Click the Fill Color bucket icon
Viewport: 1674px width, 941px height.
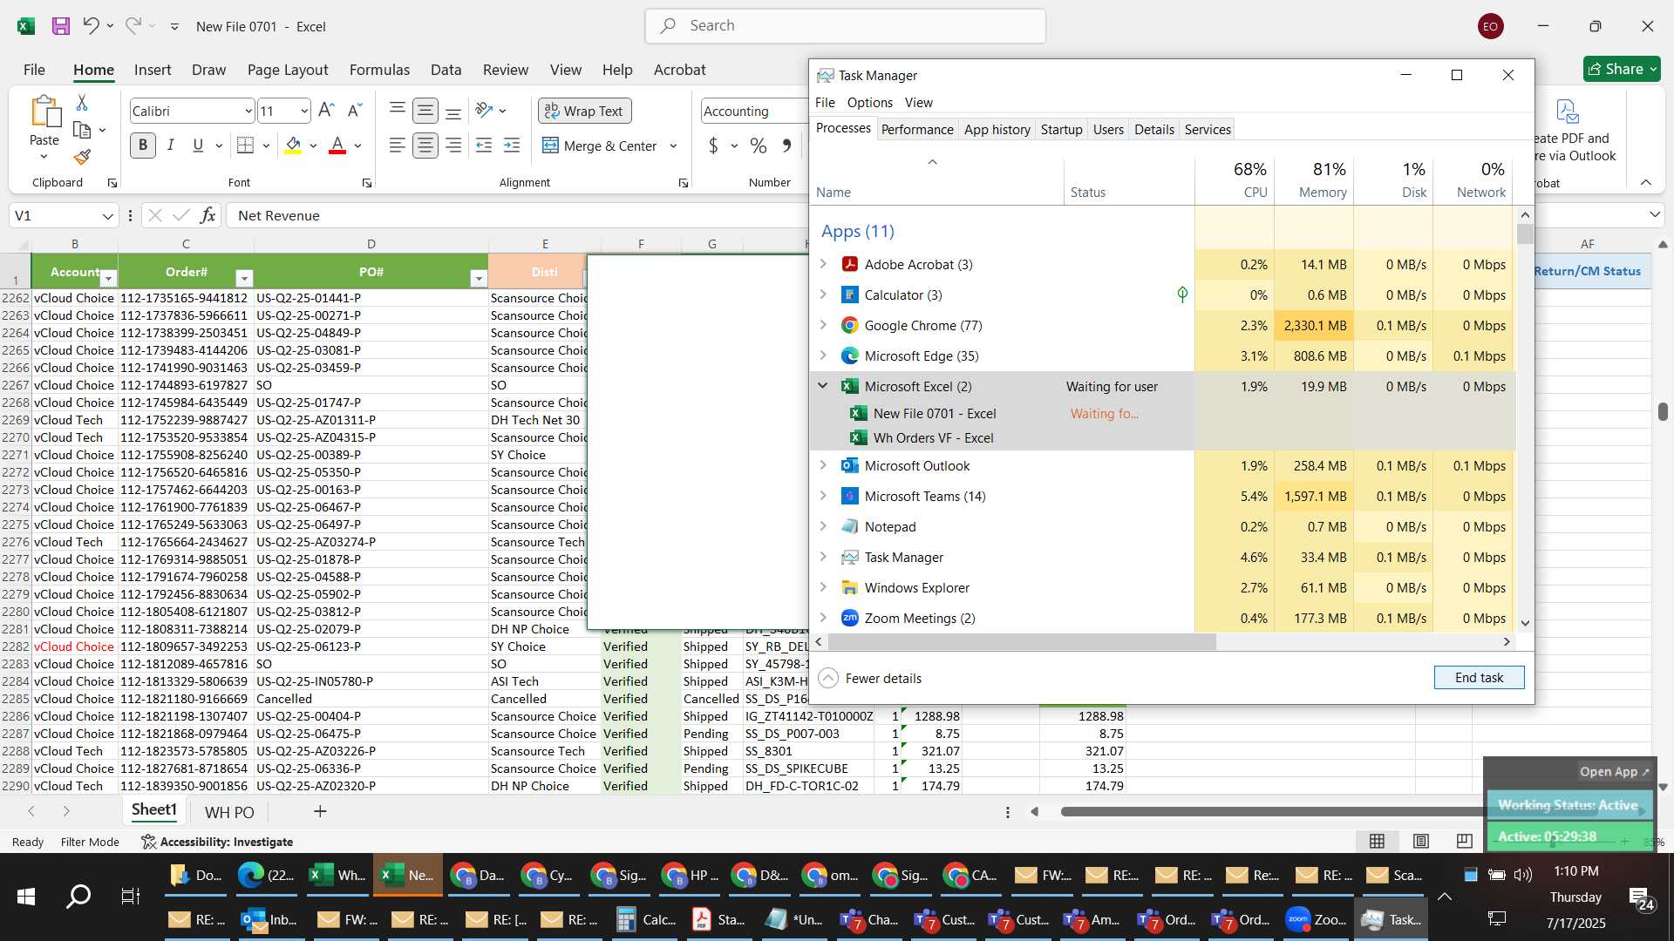pyautogui.click(x=294, y=146)
